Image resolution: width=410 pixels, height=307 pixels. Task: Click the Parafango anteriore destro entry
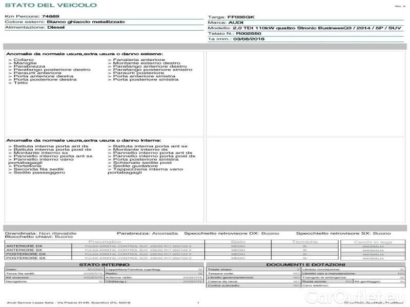click(x=148, y=67)
